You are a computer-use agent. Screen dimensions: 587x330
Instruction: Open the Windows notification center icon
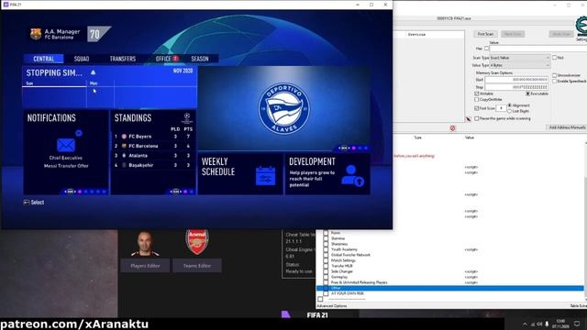(x=577, y=324)
